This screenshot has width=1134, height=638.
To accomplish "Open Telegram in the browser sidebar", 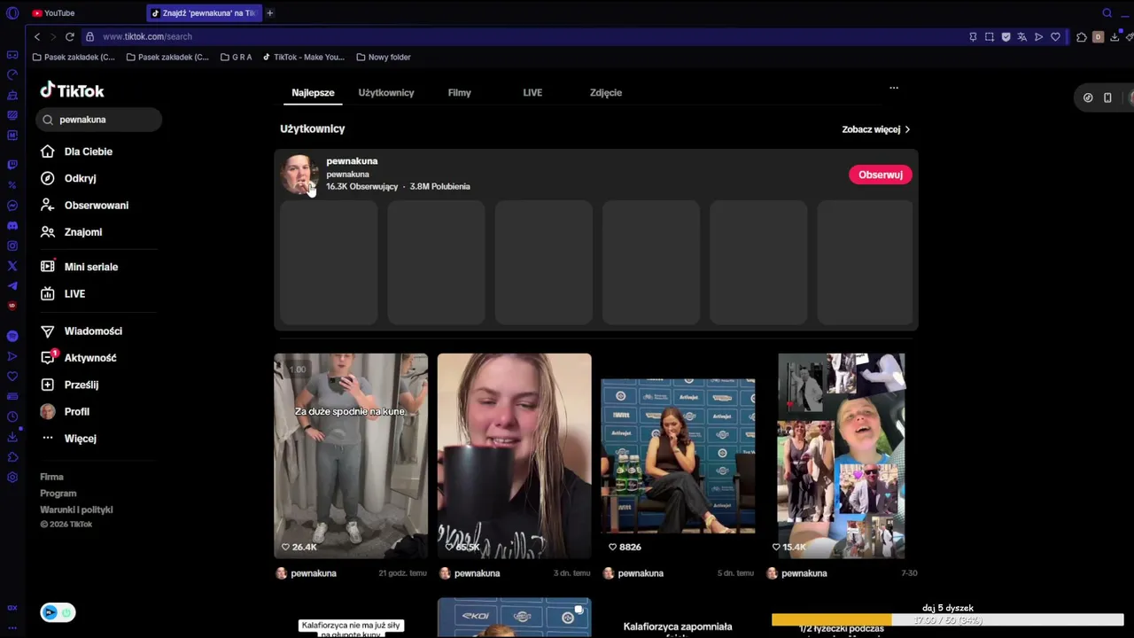I will (x=12, y=286).
